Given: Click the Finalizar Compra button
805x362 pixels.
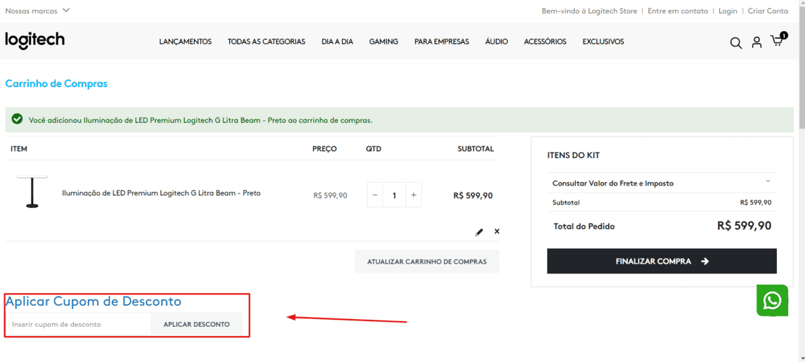Looking at the screenshot, I should (x=662, y=261).
